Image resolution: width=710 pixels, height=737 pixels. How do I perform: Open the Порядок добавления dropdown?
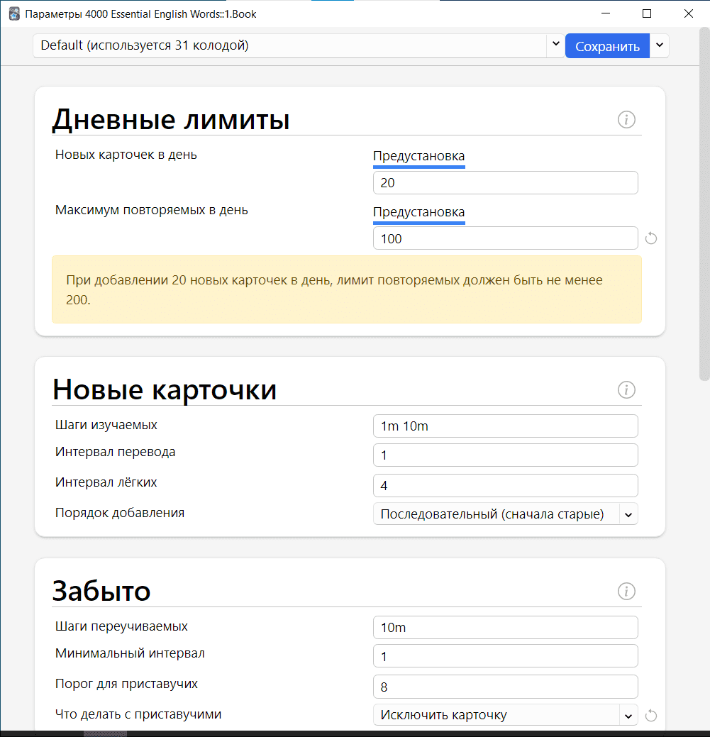[x=505, y=514]
